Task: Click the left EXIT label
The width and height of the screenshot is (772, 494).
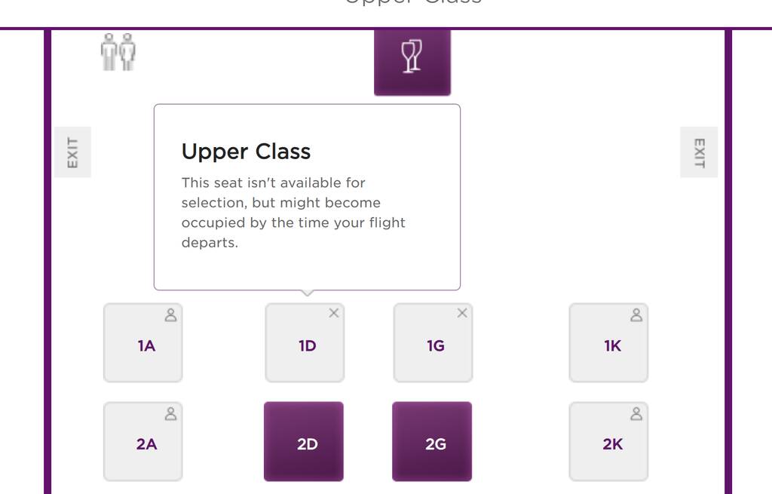Action: [x=73, y=152]
